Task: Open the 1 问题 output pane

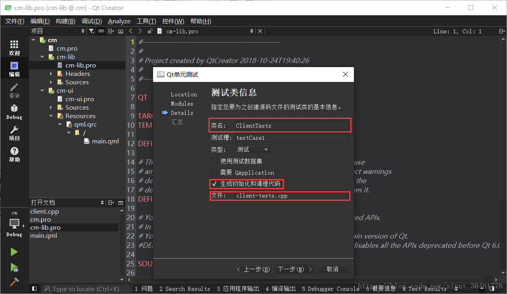Action: [144, 288]
